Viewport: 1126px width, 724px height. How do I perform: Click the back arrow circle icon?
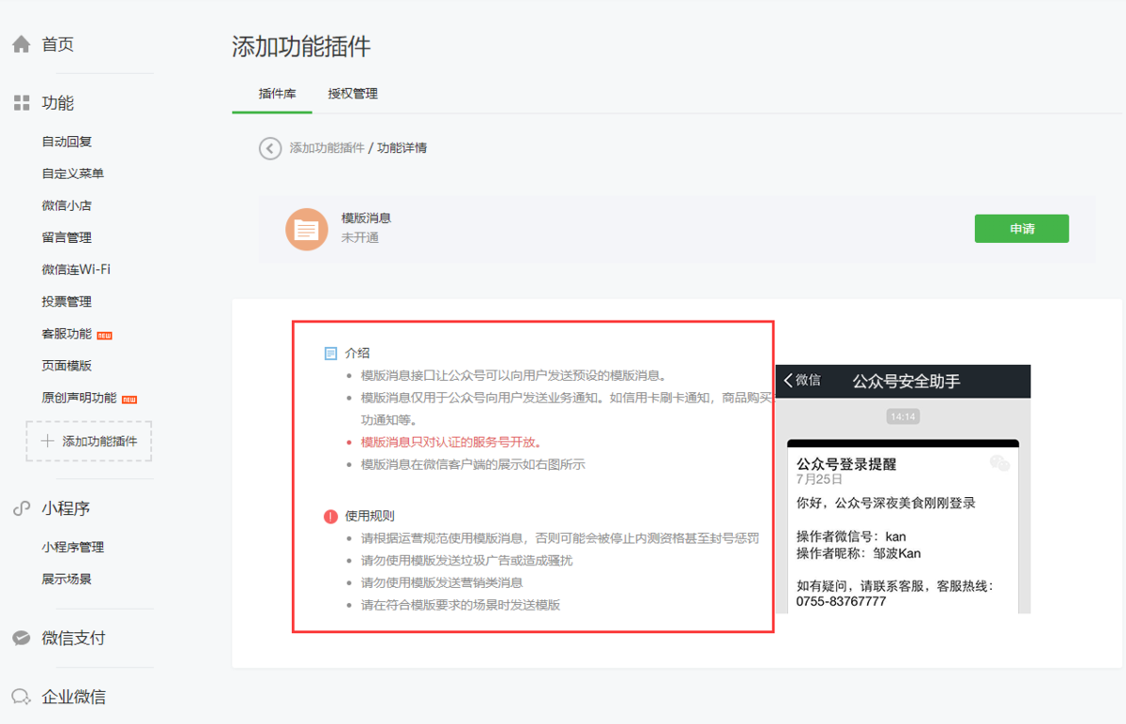pyautogui.click(x=270, y=148)
